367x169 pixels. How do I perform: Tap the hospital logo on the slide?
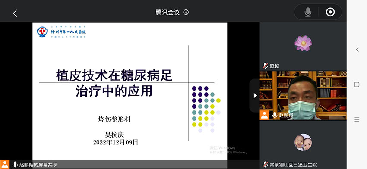click(42, 31)
